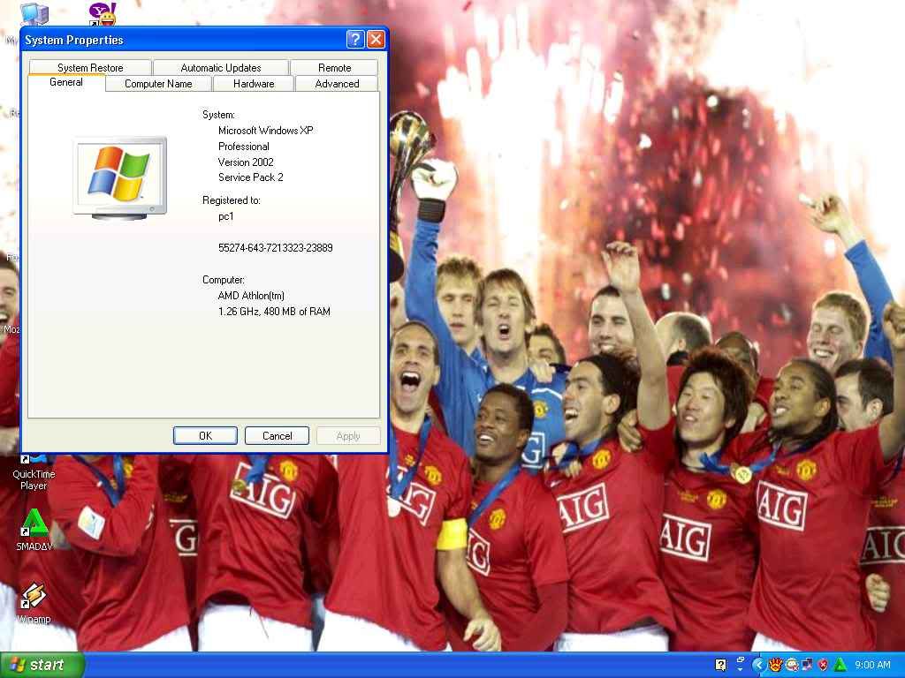The width and height of the screenshot is (905, 678).
Task: Click the 'Professional' edition text
Action: (244, 147)
